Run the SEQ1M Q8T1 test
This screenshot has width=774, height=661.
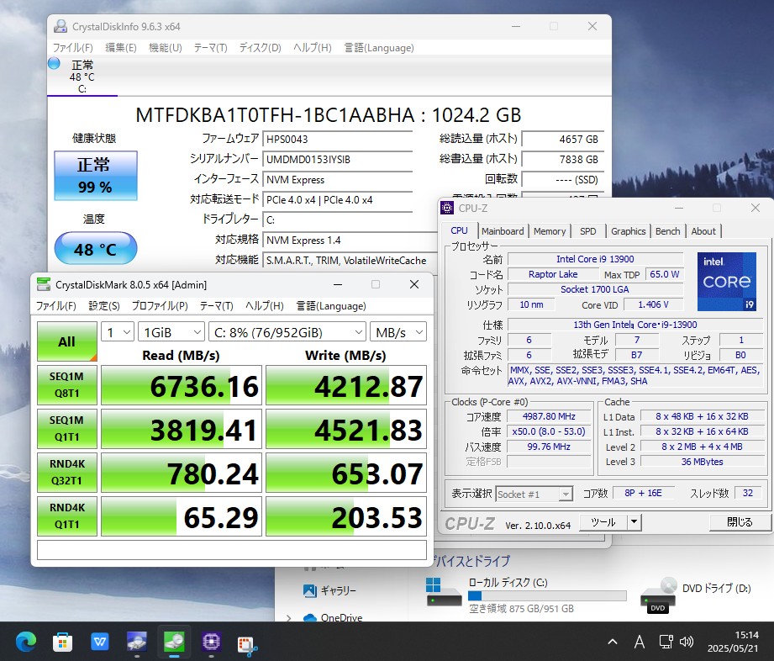pyautogui.click(x=67, y=385)
